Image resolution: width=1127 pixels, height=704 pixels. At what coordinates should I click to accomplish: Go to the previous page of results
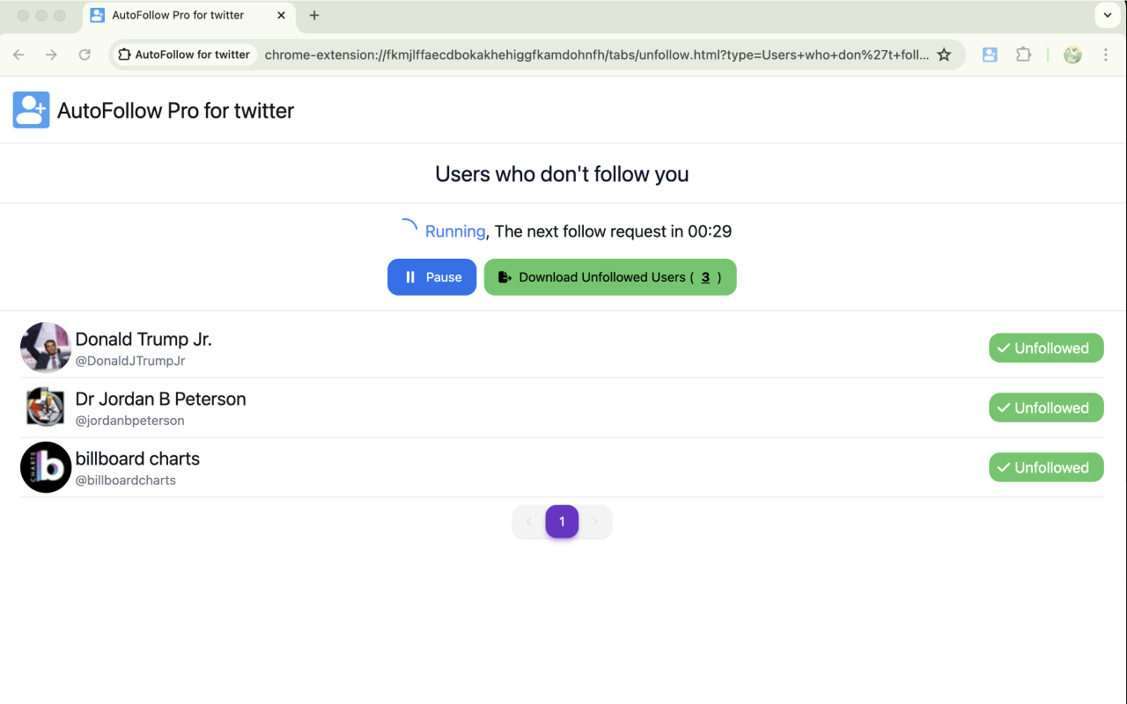tap(529, 522)
